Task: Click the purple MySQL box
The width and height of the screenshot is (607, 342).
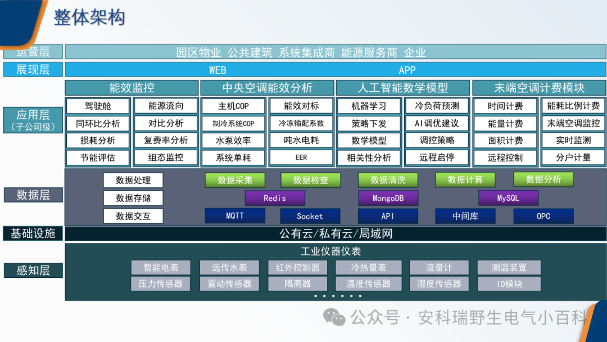Action: coord(508,198)
